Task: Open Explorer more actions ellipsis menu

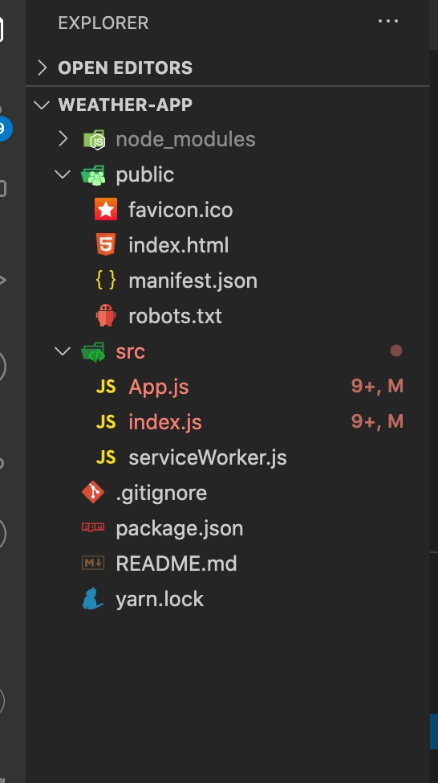Action: pyautogui.click(x=388, y=22)
